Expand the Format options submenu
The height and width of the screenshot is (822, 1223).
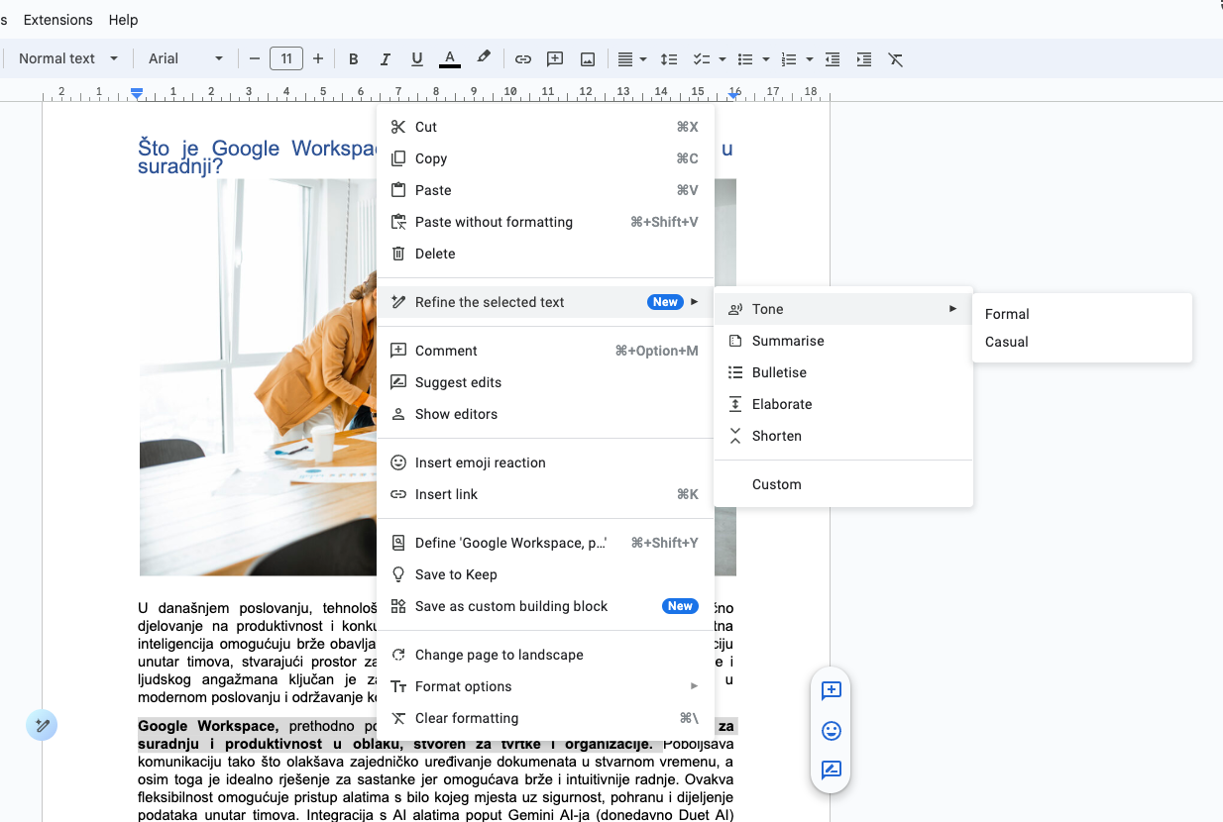click(x=545, y=686)
